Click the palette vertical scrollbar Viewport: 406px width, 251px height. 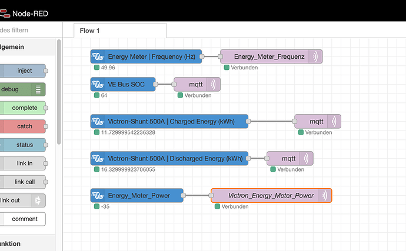(x=59, y=92)
